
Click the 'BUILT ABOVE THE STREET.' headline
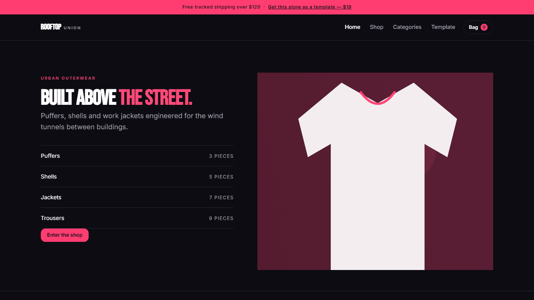tap(116, 97)
